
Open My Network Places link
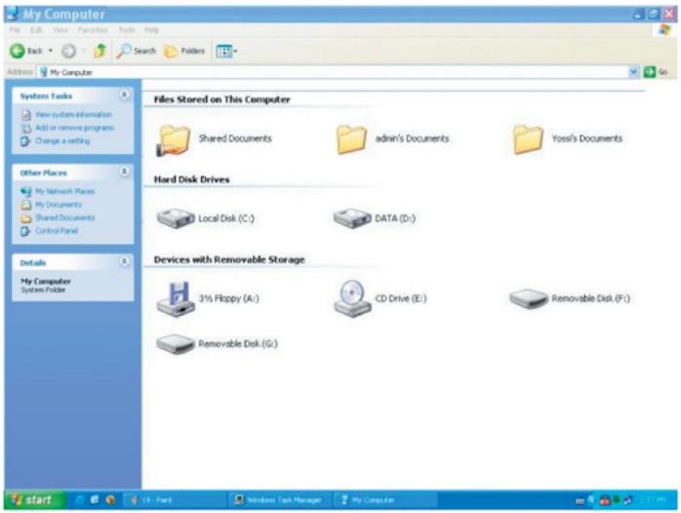tap(64, 191)
